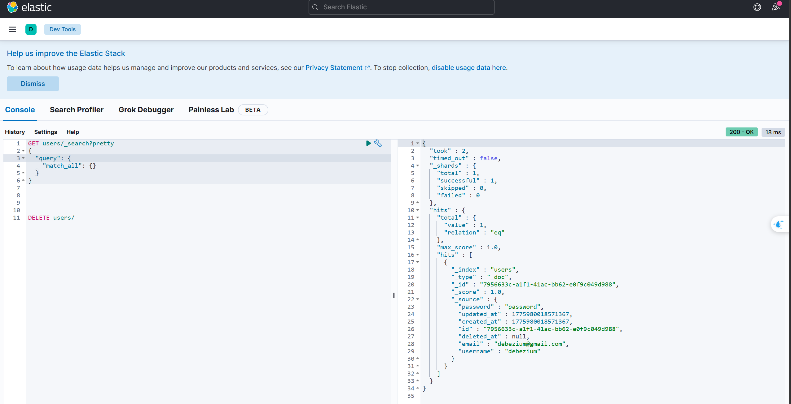Dismiss the usage data banner
This screenshot has width=791, height=404.
coord(33,84)
